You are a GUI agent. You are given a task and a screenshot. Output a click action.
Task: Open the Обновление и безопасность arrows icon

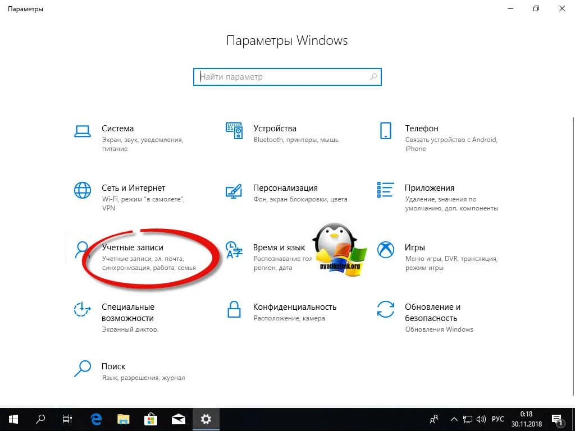385,309
